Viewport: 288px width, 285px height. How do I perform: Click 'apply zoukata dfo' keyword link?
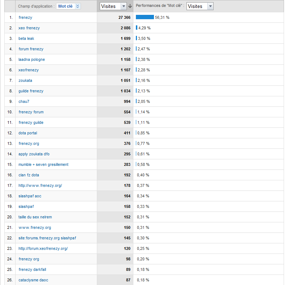(34, 154)
